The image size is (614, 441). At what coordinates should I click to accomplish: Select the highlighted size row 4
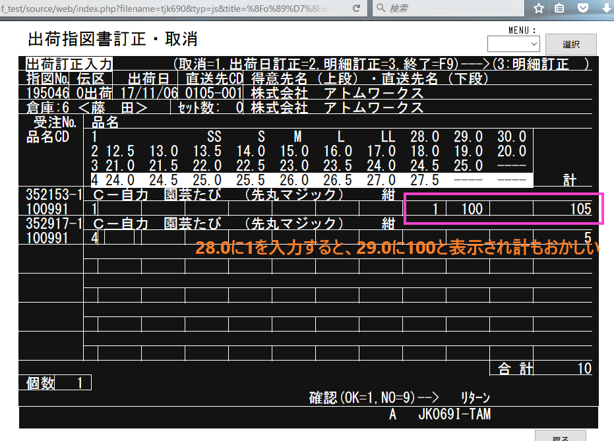click(311, 180)
